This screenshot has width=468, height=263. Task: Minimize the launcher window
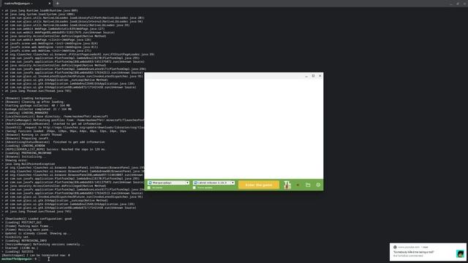[306, 76]
